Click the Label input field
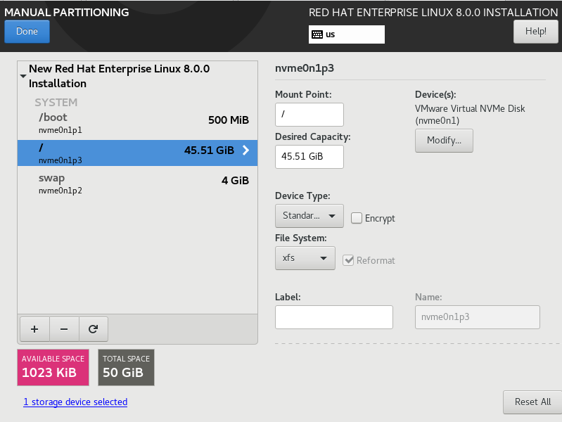The height and width of the screenshot is (422, 562). 334,317
